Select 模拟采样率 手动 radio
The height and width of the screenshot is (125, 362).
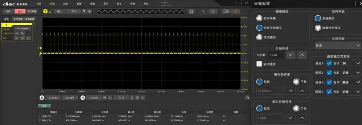[296, 82]
